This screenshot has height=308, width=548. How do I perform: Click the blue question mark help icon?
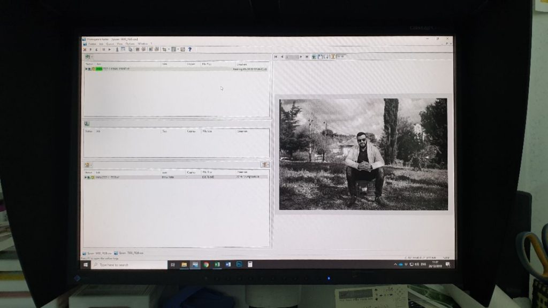190,49
